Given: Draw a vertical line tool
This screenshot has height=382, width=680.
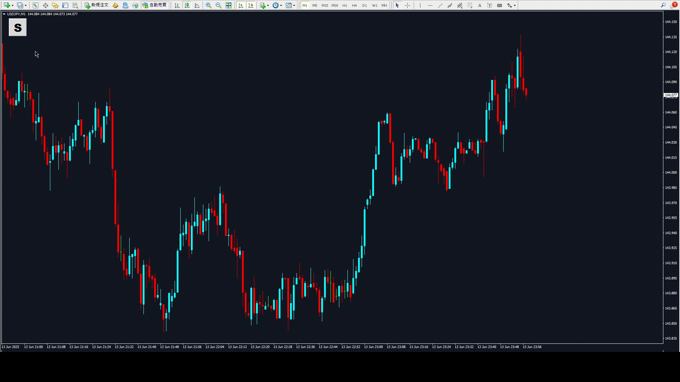Looking at the screenshot, I should tap(420, 5).
